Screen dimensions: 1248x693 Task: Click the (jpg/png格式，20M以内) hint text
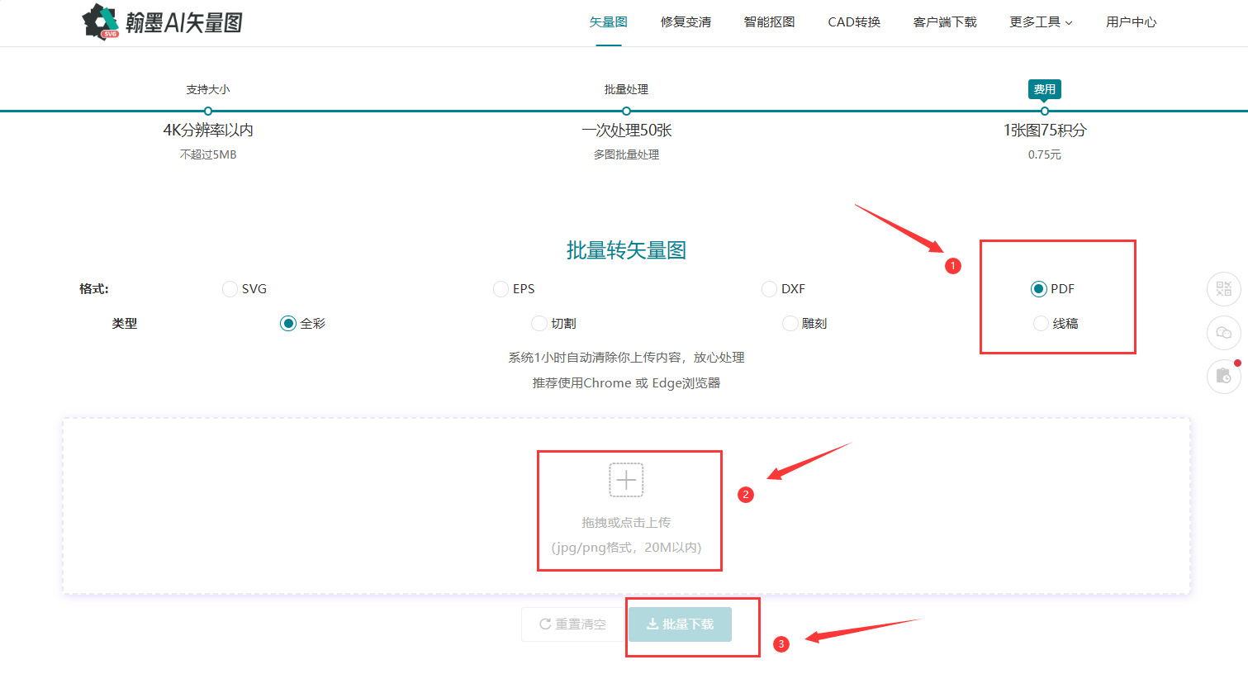[x=626, y=548]
